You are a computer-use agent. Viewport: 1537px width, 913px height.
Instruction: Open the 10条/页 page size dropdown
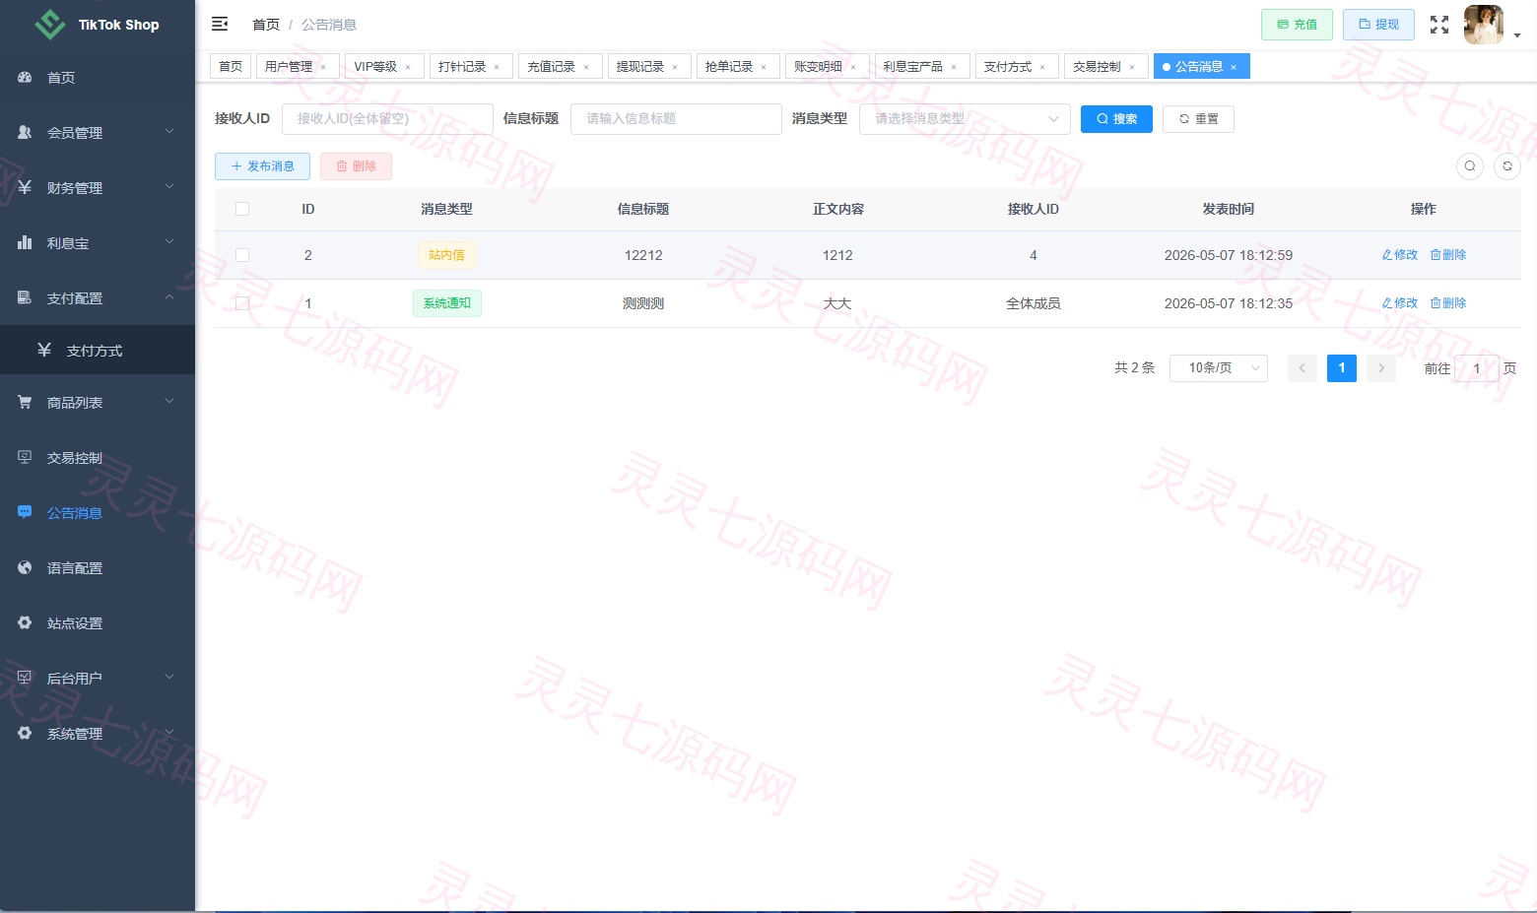pyautogui.click(x=1219, y=368)
